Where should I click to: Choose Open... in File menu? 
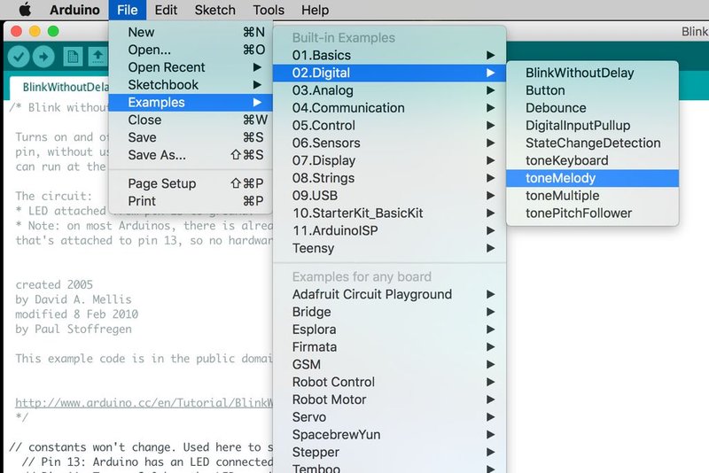point(191,50)
